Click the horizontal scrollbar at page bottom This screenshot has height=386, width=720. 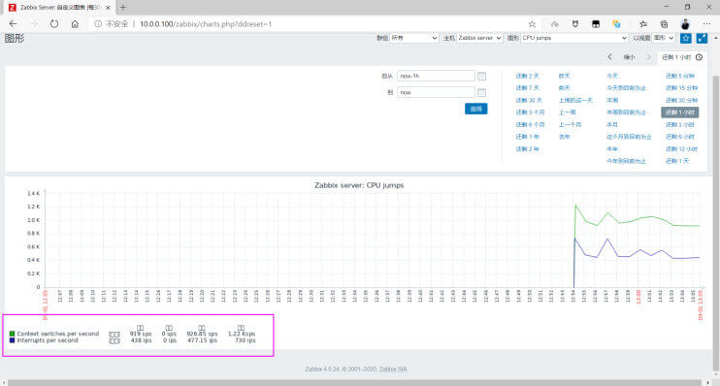tap(354, 382)
